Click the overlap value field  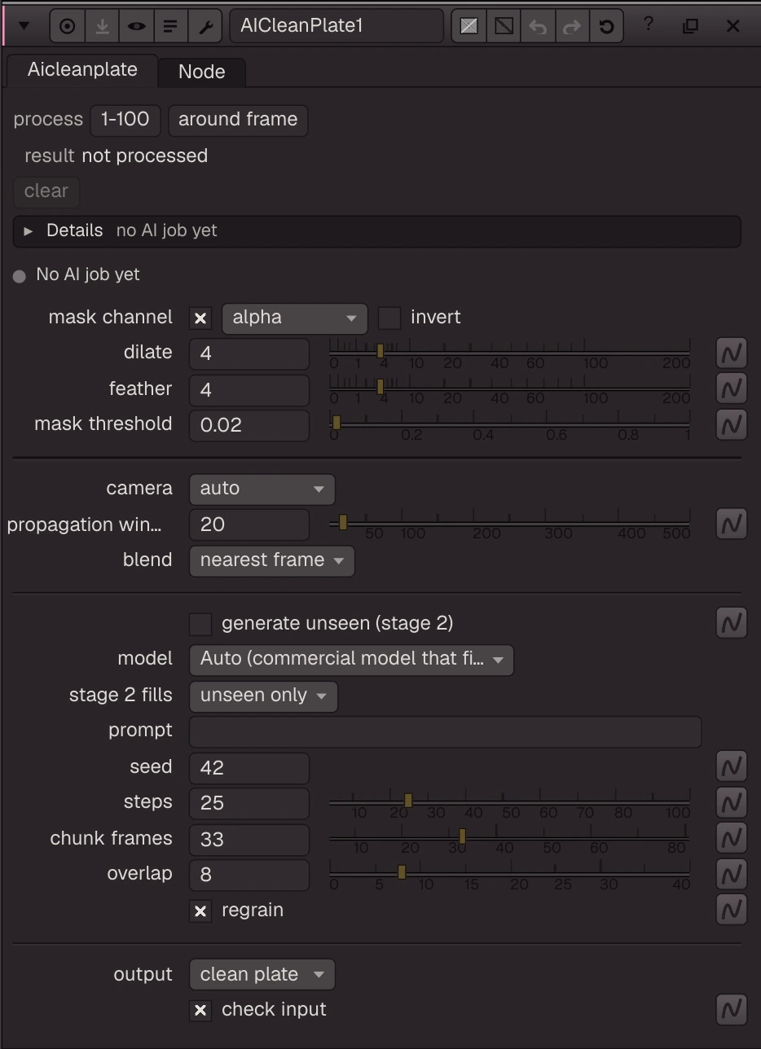[249, 875]
